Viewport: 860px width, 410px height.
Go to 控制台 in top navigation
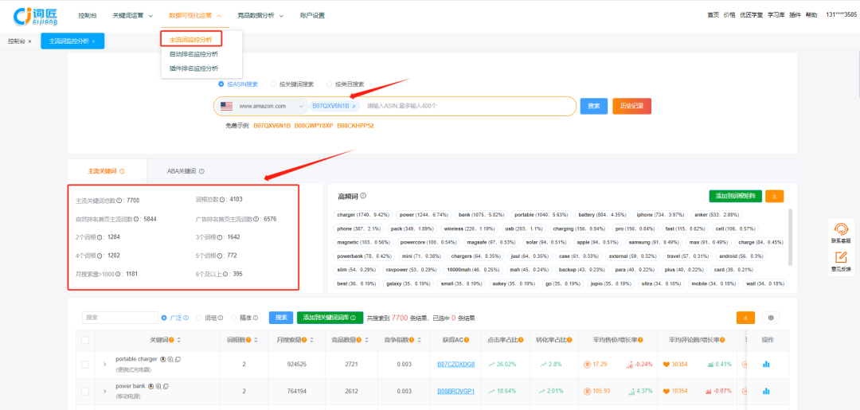[x=87, y=15]
